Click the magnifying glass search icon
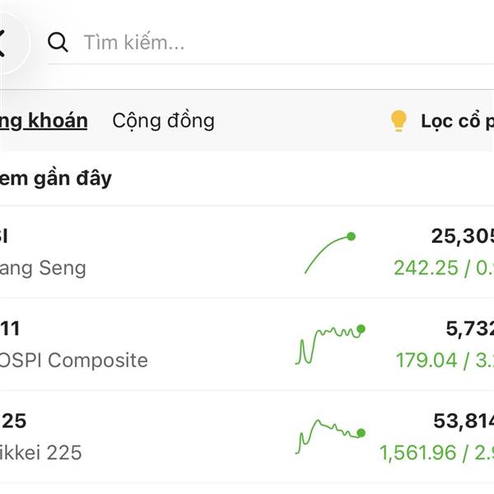The image size is (494, 494). tap(58, 43)
